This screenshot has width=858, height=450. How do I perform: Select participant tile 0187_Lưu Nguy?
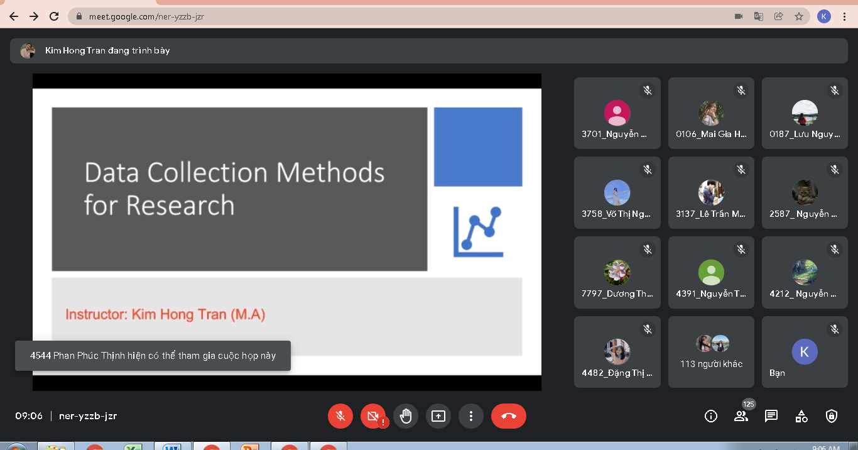(x=805, y=113)
